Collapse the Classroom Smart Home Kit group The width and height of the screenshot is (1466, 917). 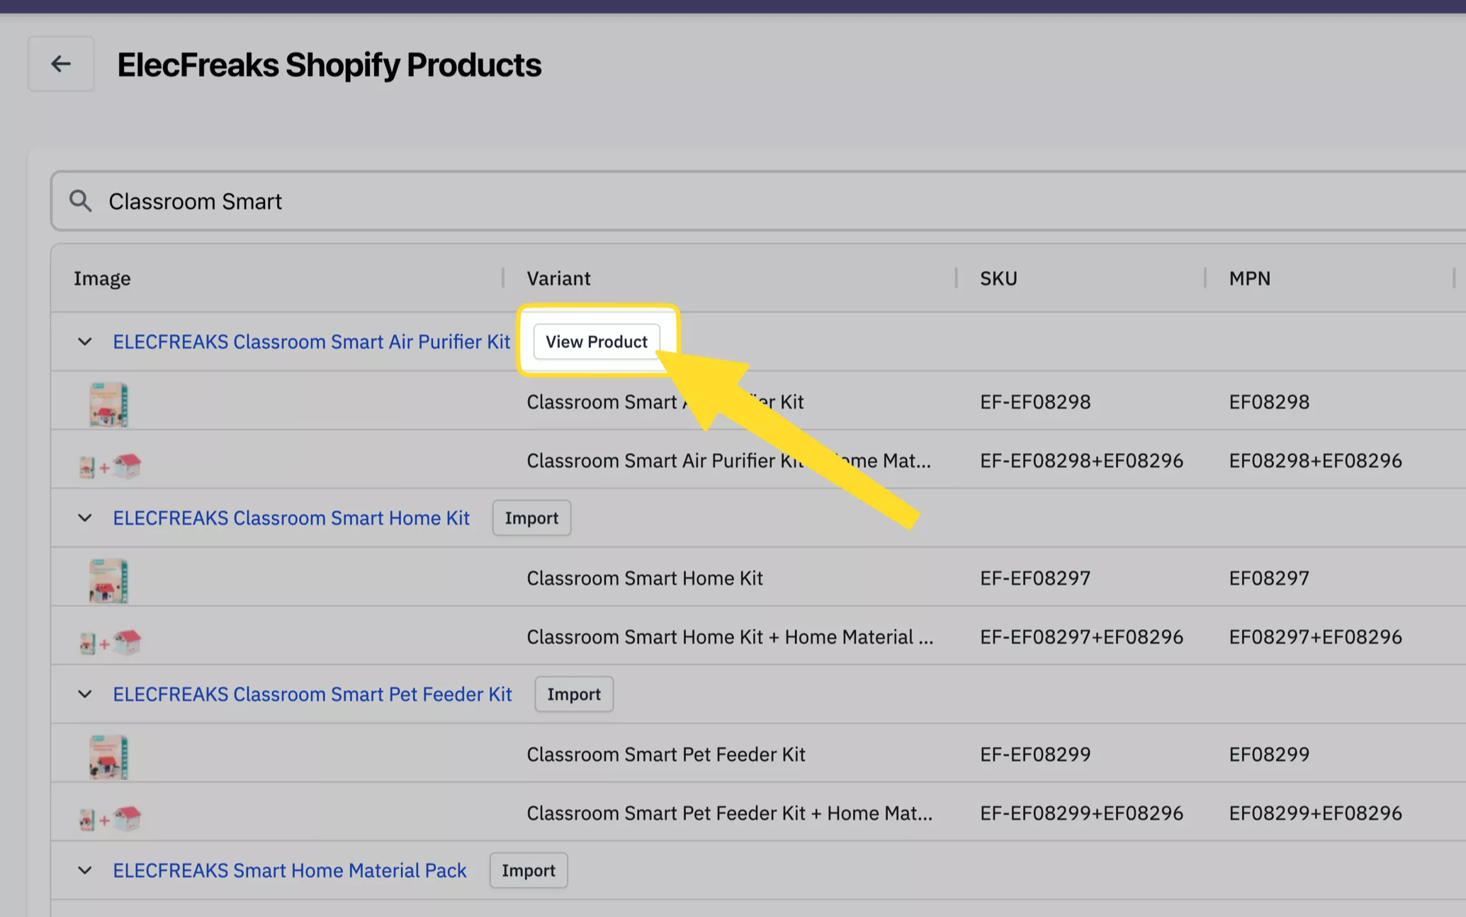click(85, 518)
